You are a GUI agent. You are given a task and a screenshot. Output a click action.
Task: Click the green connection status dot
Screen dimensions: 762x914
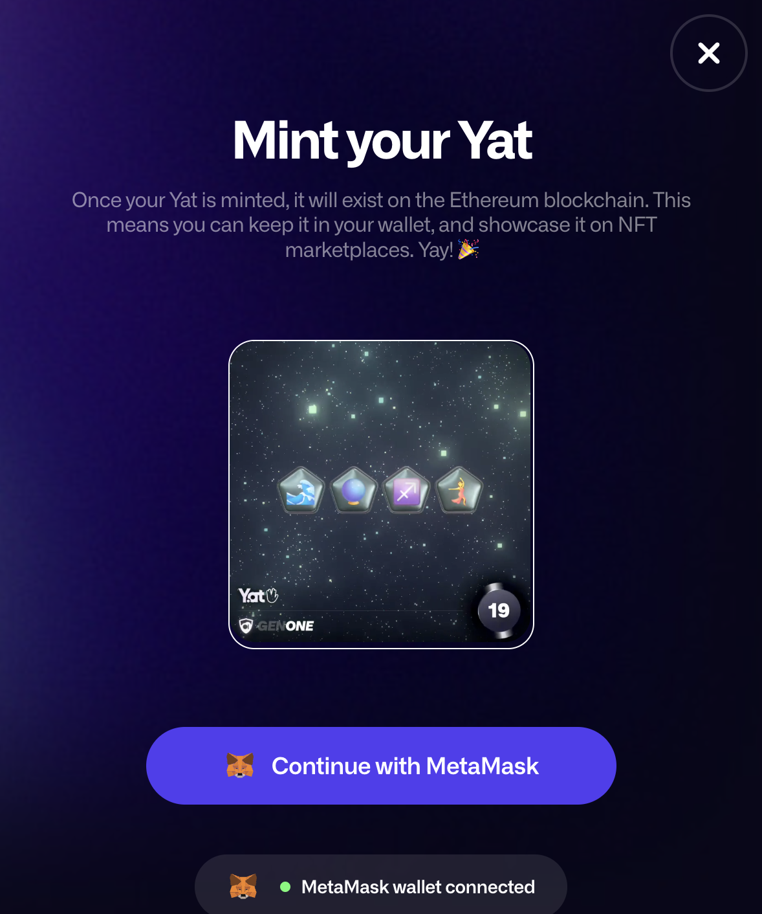[285, 887]
